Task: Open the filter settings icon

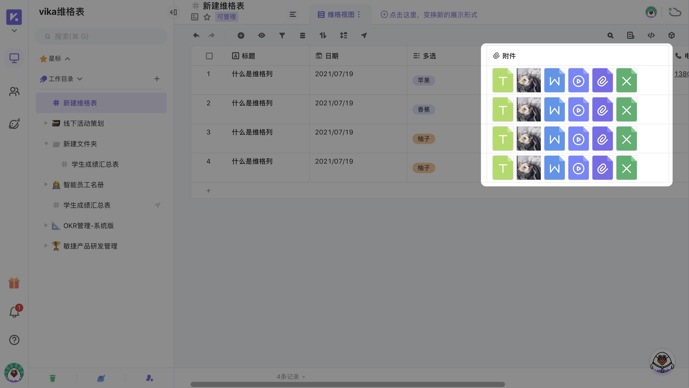Action: point(282,35)
